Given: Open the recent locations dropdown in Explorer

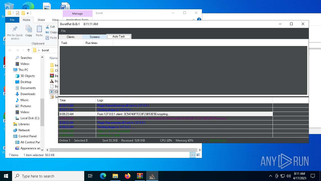Looking at the screenshot, I should (23, 50).
